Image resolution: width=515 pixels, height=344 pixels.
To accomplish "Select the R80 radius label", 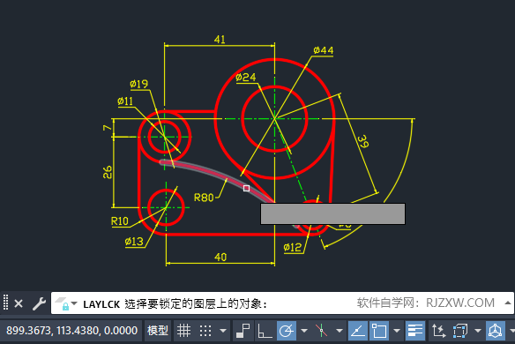I will pyautogui.click(x=204, y=198).
